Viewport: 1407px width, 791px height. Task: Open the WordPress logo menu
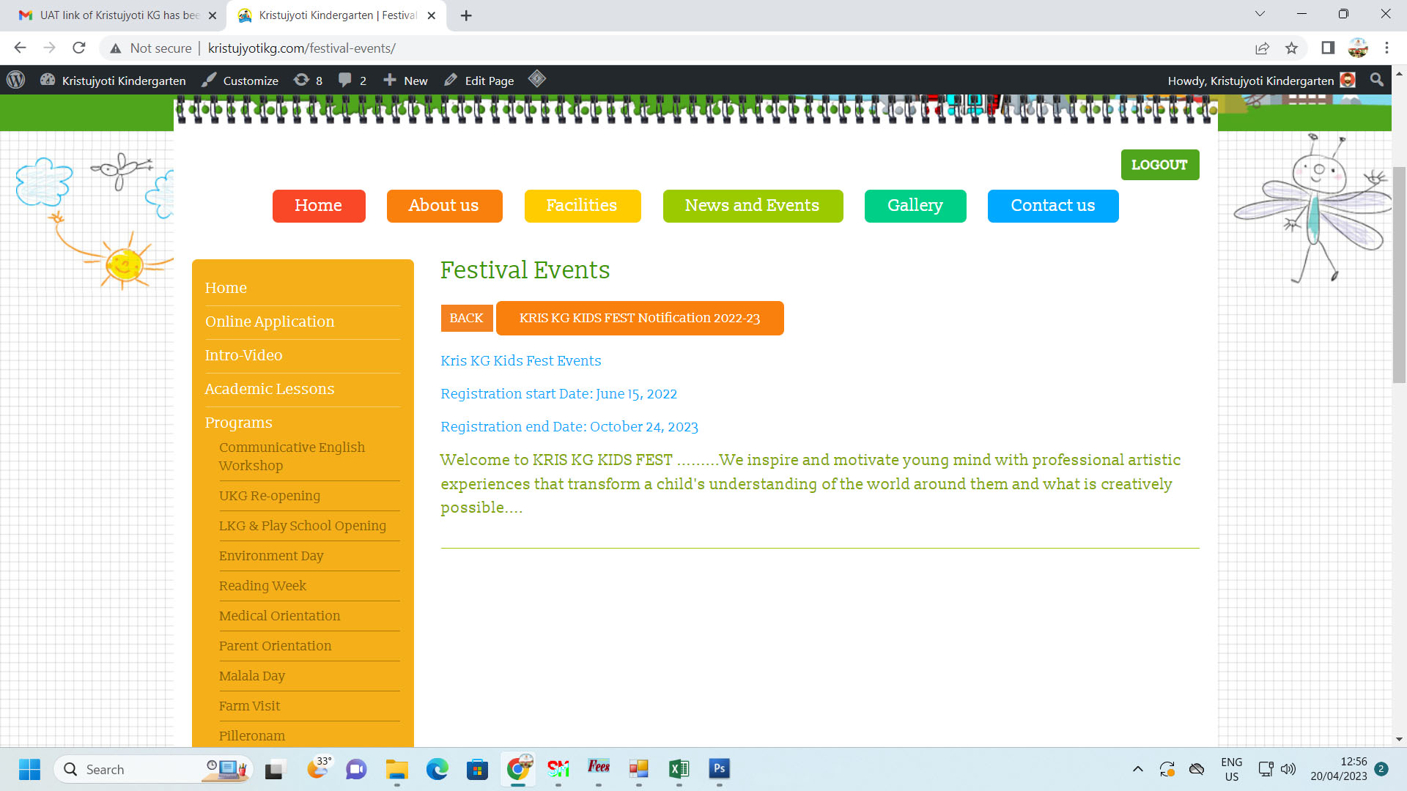(x=15, y=80)
